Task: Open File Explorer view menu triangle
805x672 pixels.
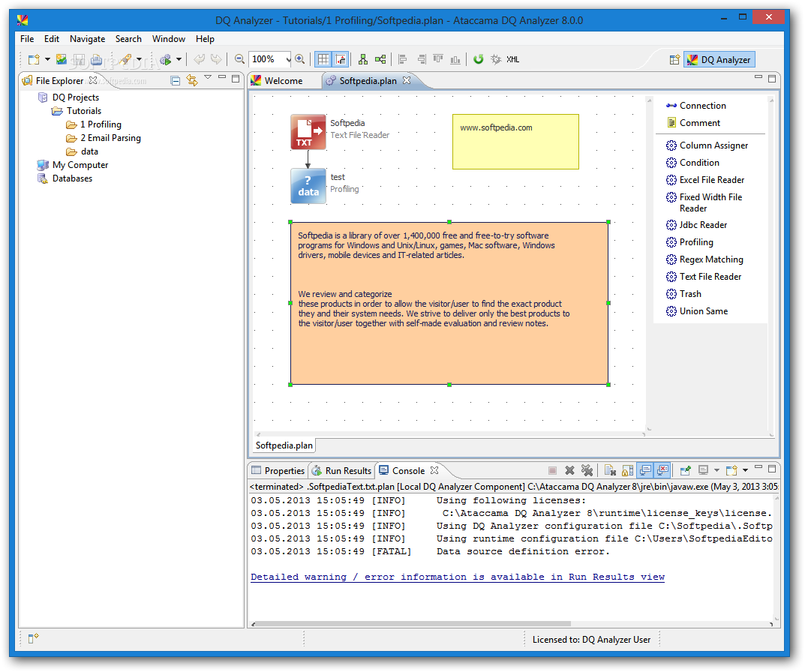Action: pos(208,77)
